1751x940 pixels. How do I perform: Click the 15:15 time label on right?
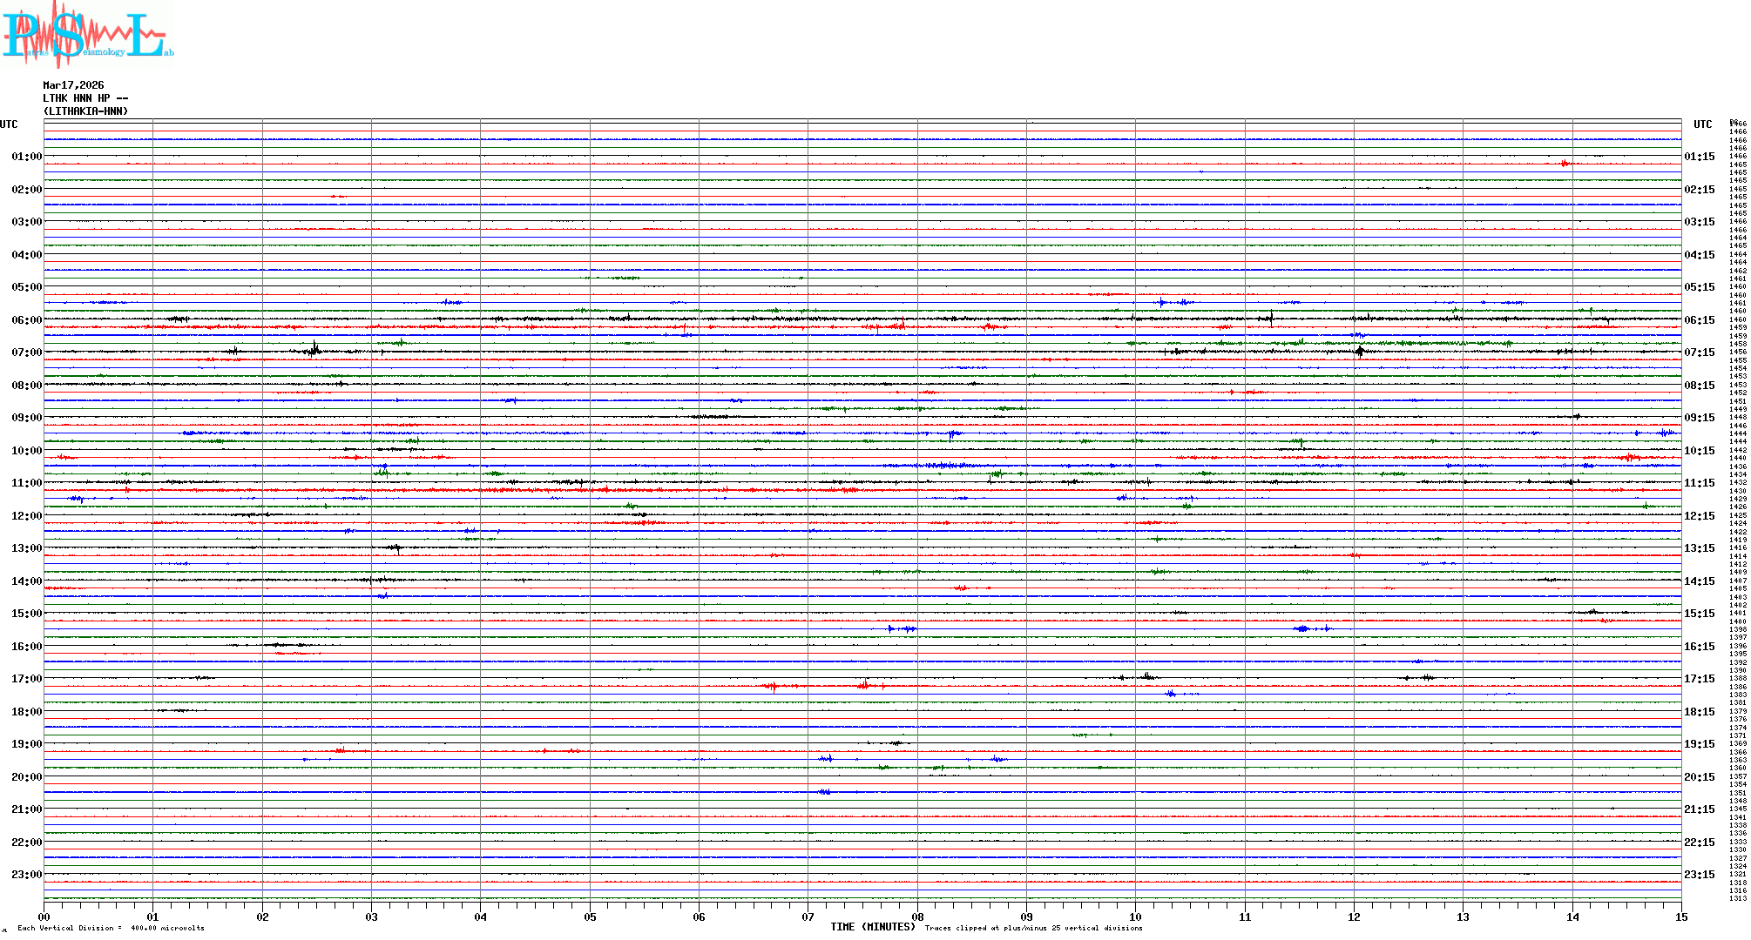(1699, 614)
